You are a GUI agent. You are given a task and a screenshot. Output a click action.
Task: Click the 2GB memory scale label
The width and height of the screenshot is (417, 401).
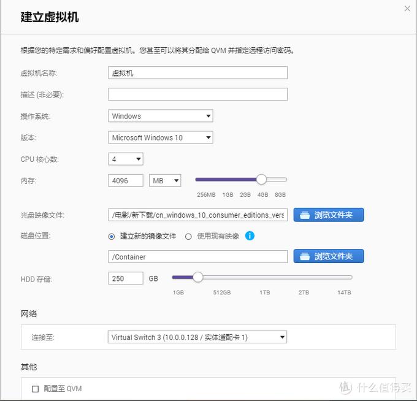(x=245, y=194)
